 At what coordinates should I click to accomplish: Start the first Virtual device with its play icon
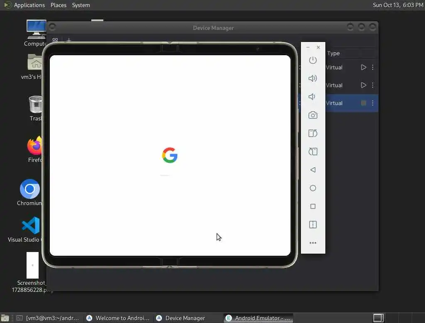364,67
